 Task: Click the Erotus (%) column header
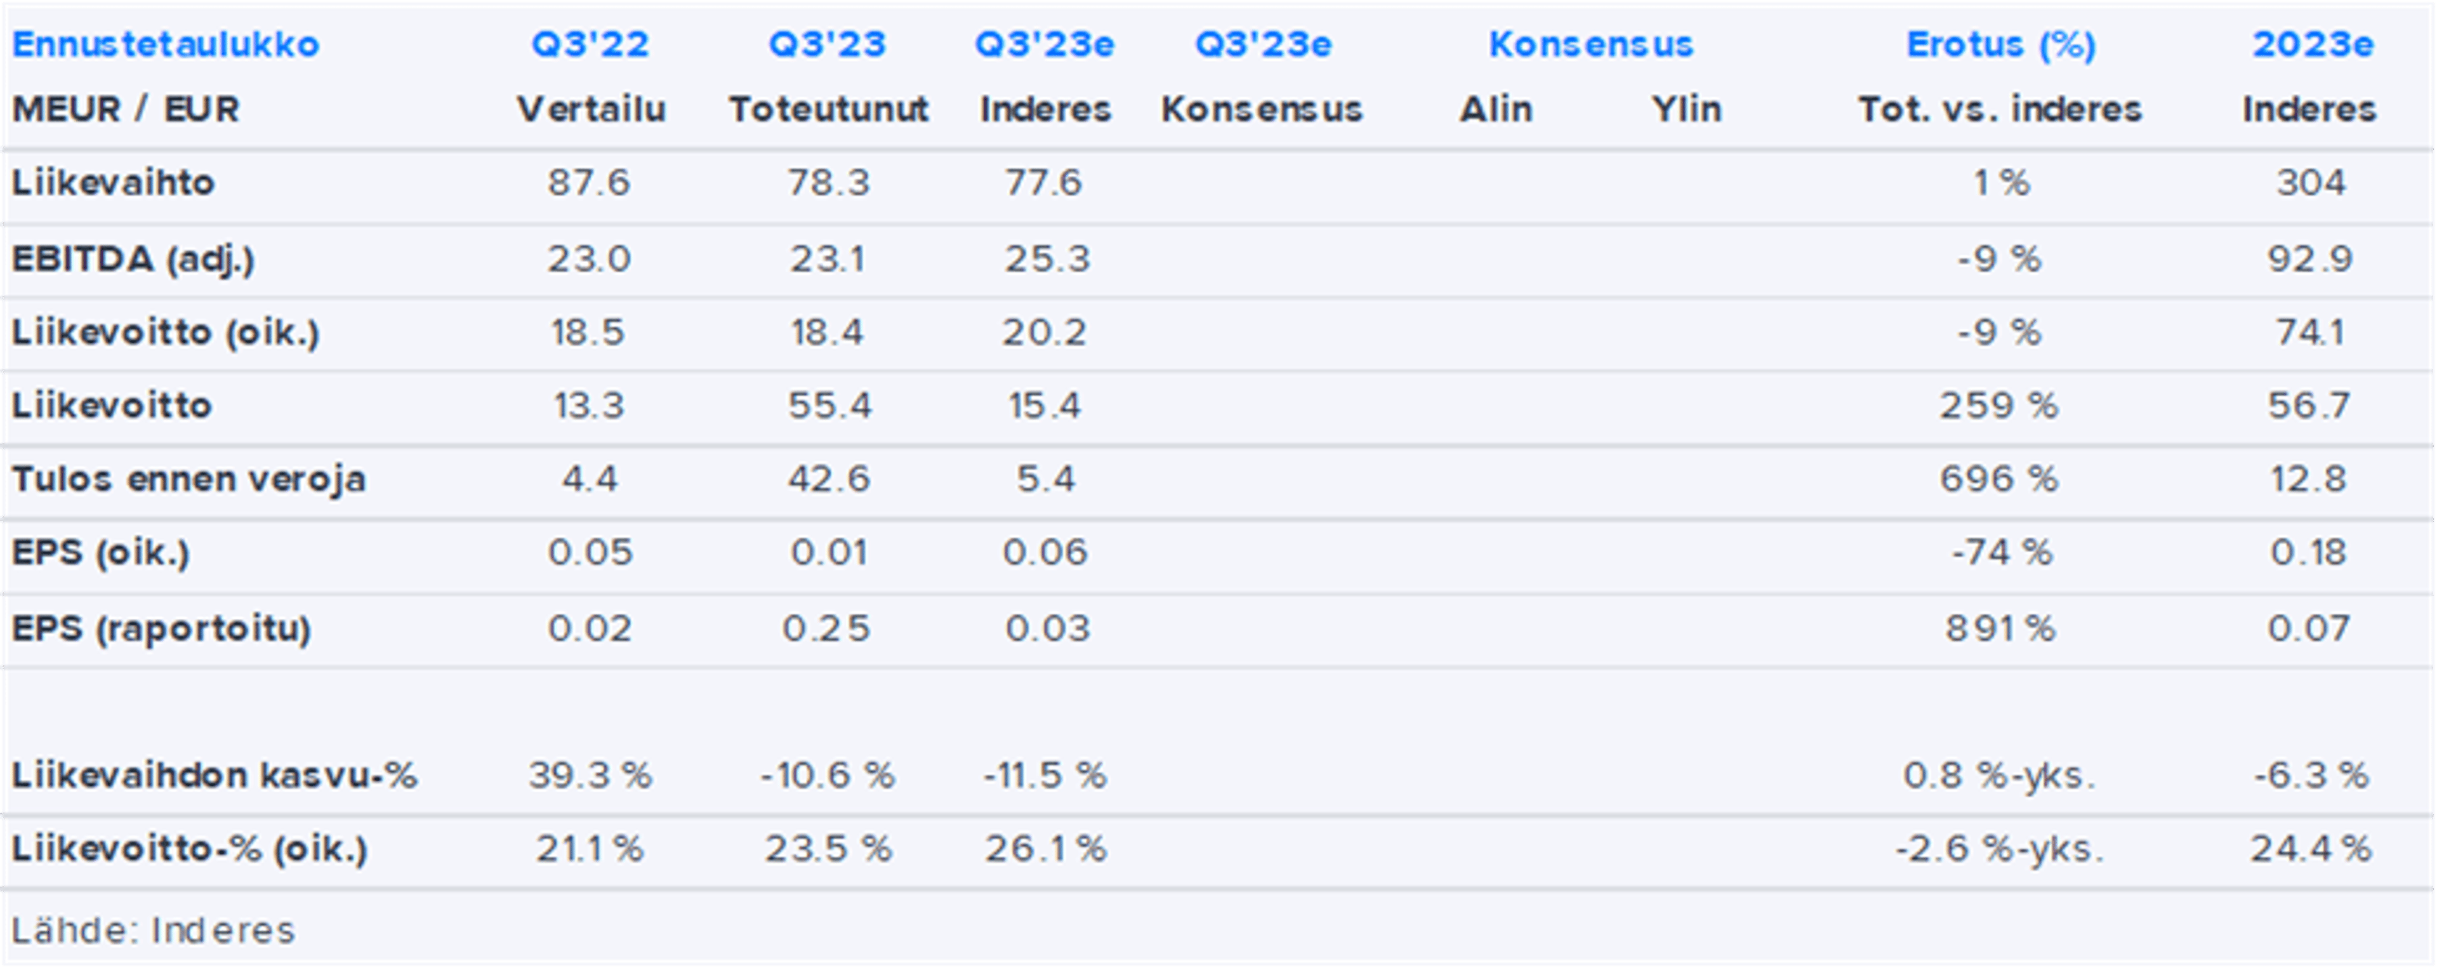tap(2001, 44)
